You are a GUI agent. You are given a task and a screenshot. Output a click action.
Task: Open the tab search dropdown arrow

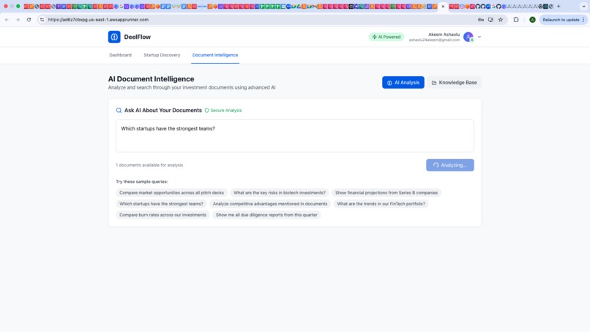click(583, 7)
